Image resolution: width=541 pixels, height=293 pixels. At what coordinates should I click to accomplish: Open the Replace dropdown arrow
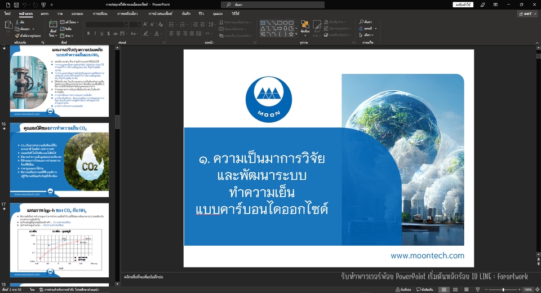(376, 29)
